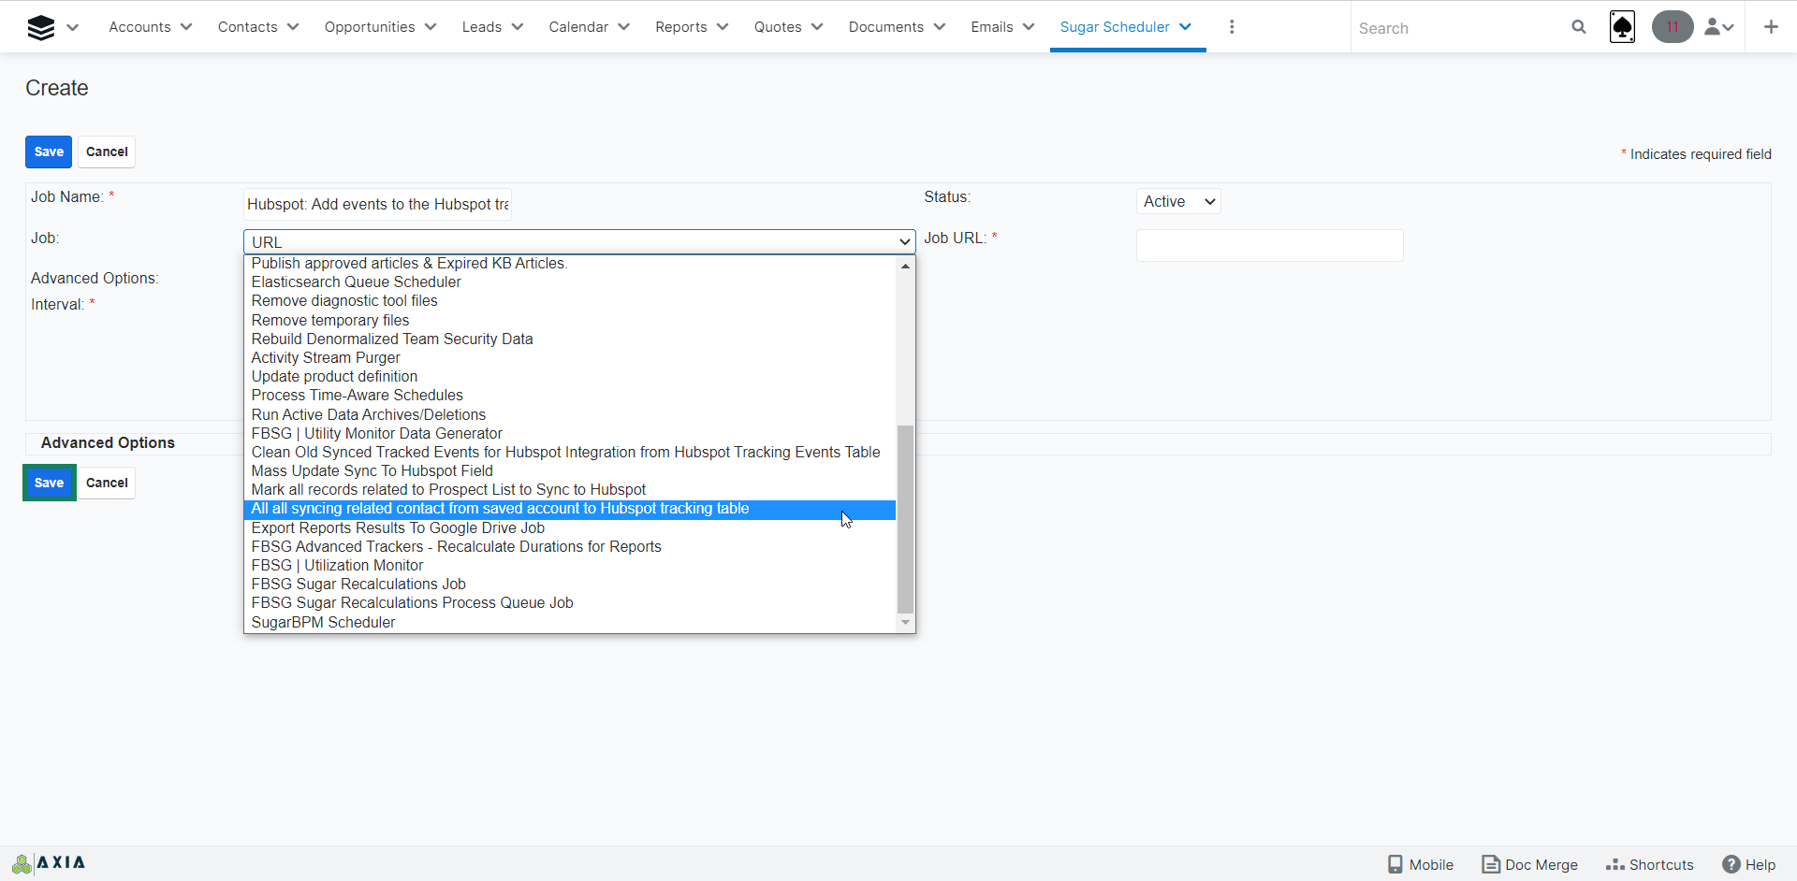Open the Sugar Scheduler tab
Image resolution: width=1797 pixels, height=881 pixels.
coord(1115,27)
